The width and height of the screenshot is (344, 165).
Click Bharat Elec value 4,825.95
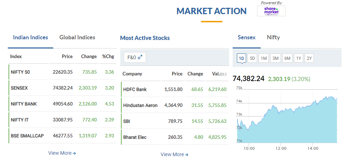click(217, 137)
